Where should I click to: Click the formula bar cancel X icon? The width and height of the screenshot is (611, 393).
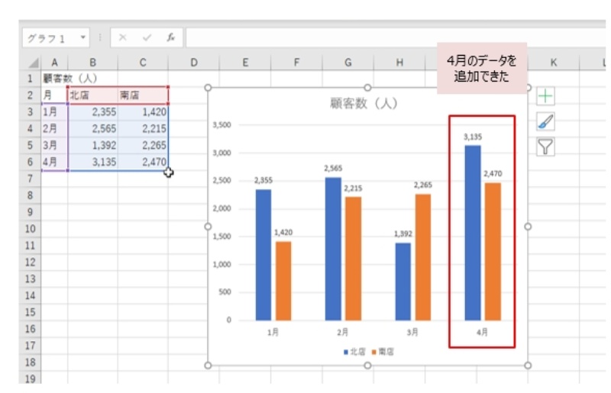click(123, 37)
